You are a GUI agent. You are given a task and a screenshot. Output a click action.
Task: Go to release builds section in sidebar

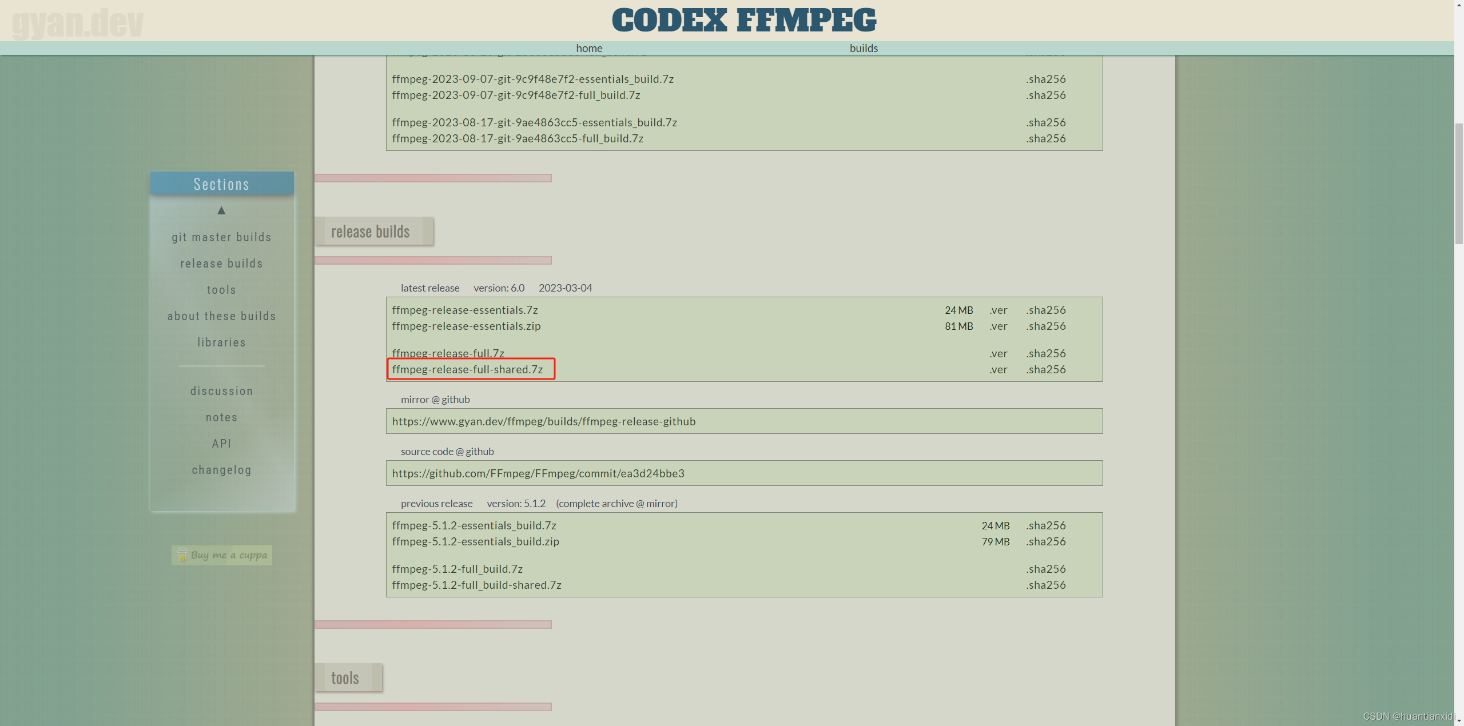(221, 264)
